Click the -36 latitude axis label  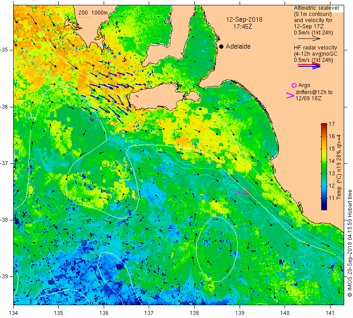(4, 106)
